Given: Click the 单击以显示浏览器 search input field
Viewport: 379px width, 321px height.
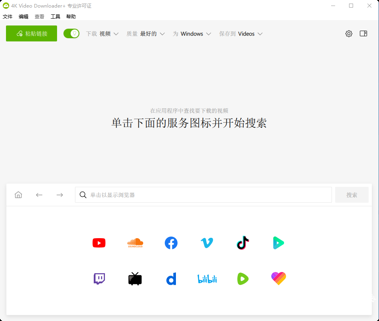Looking at the screenshot, I should (203, 195).
